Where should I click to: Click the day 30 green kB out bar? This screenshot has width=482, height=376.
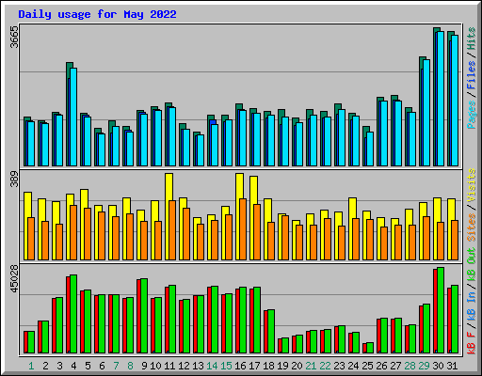(x=441, y=310)
